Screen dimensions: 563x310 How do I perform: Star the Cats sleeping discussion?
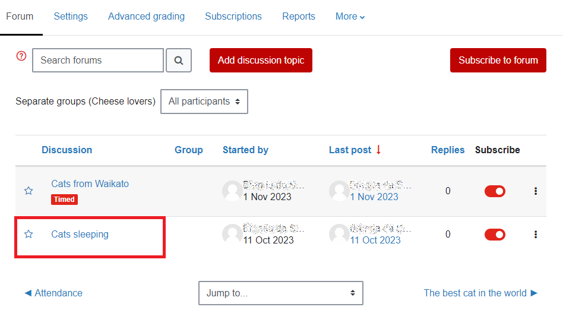29,235
